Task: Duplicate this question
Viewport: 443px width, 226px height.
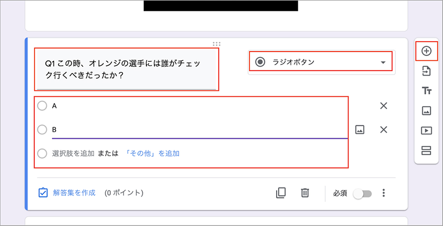Action: tap(281, 193)
